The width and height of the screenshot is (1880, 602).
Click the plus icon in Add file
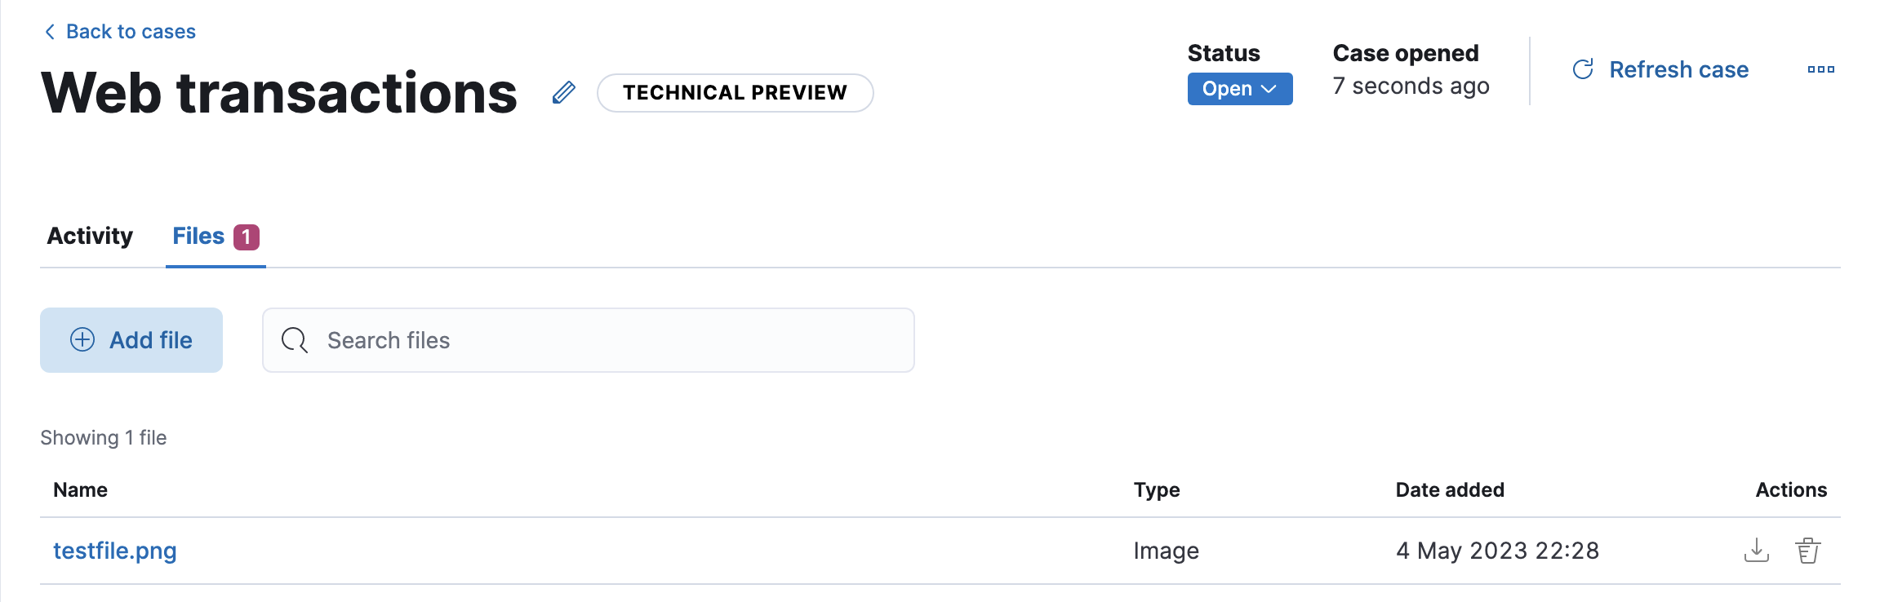click(82, 340)
